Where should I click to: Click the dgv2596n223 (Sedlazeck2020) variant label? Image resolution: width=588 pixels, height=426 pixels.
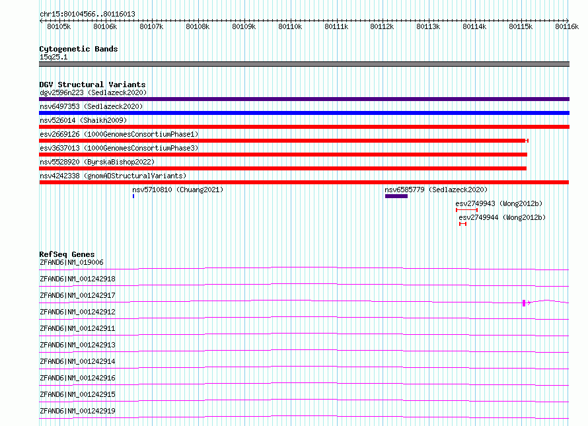93,92
